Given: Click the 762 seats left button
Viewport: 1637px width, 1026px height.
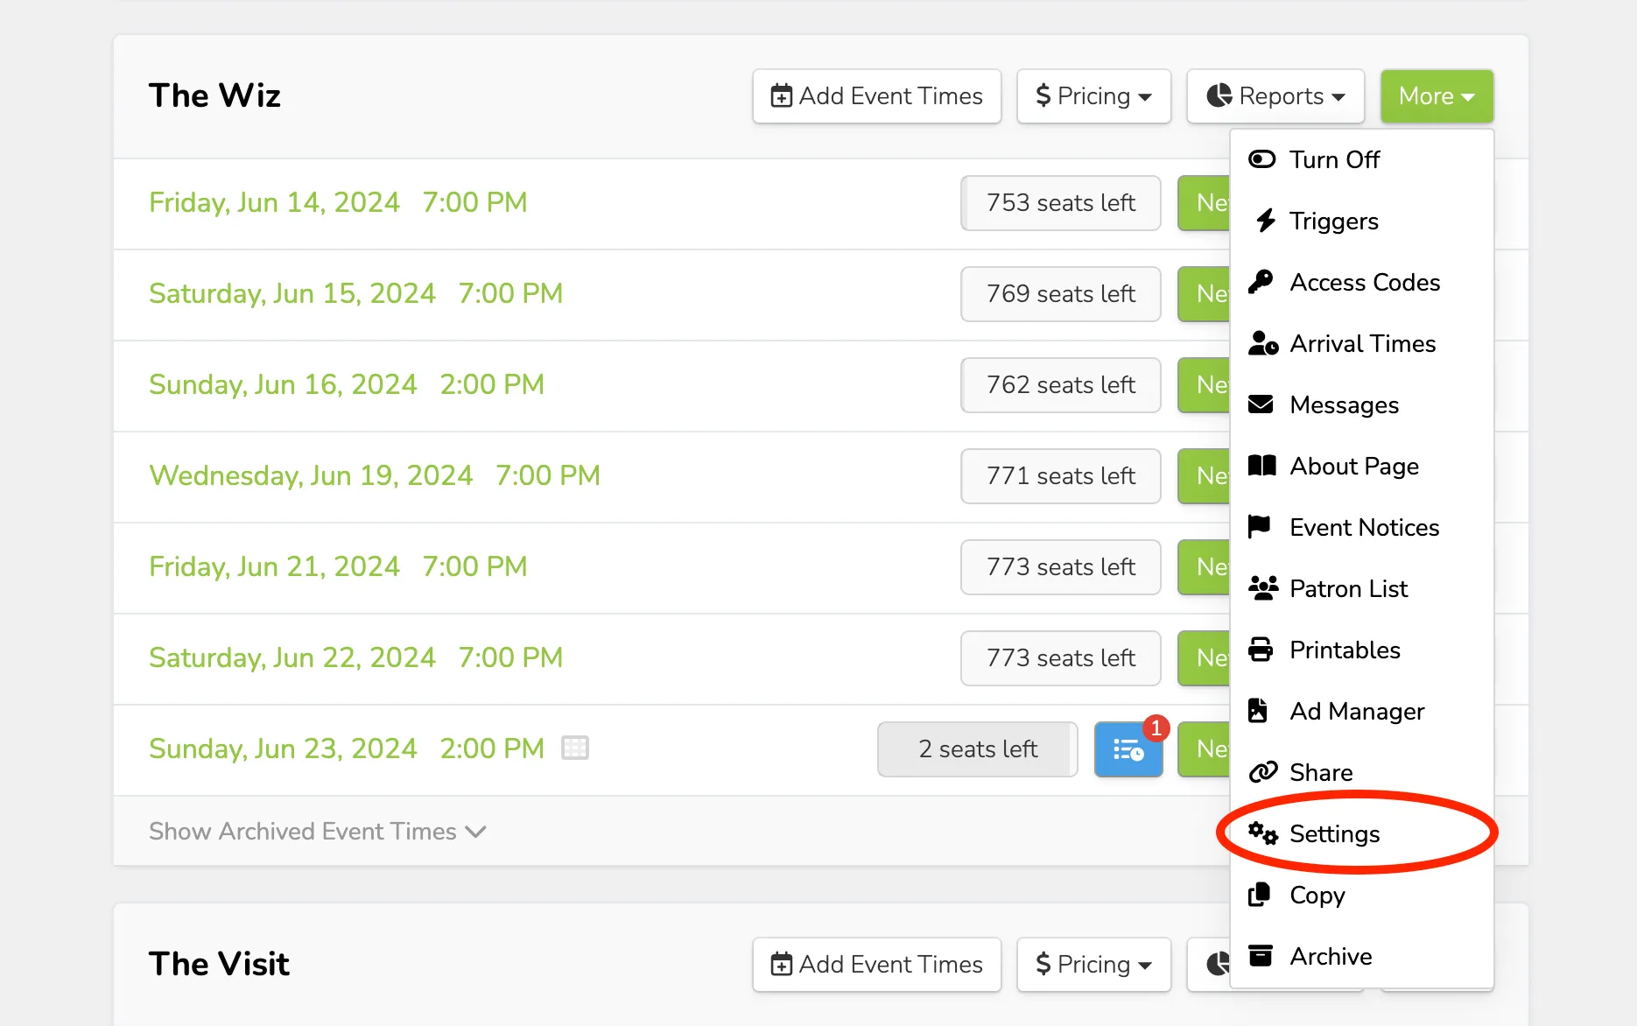Looking at the screenshot, I should pos(1061,385).
